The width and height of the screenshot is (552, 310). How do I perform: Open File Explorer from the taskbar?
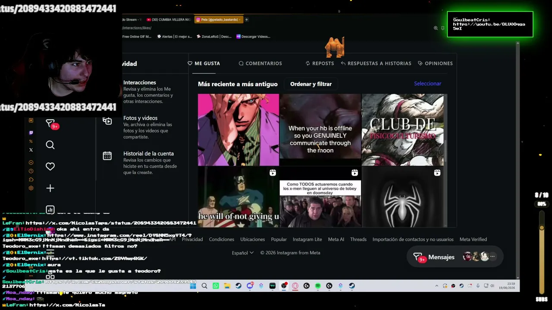click(x=227, y=285)
